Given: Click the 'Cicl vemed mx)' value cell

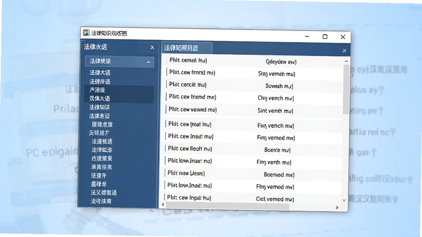Looking at the screenshot, I should coord(275,199).
